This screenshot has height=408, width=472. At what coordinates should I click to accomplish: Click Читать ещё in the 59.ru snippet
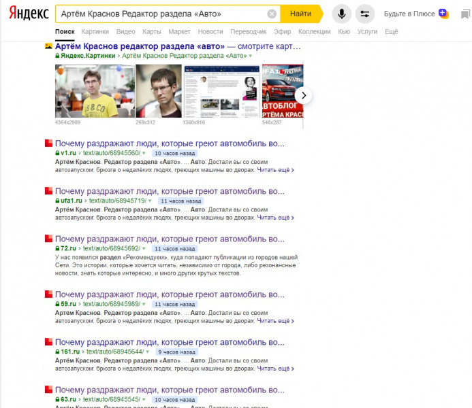[x=275, y=321]
